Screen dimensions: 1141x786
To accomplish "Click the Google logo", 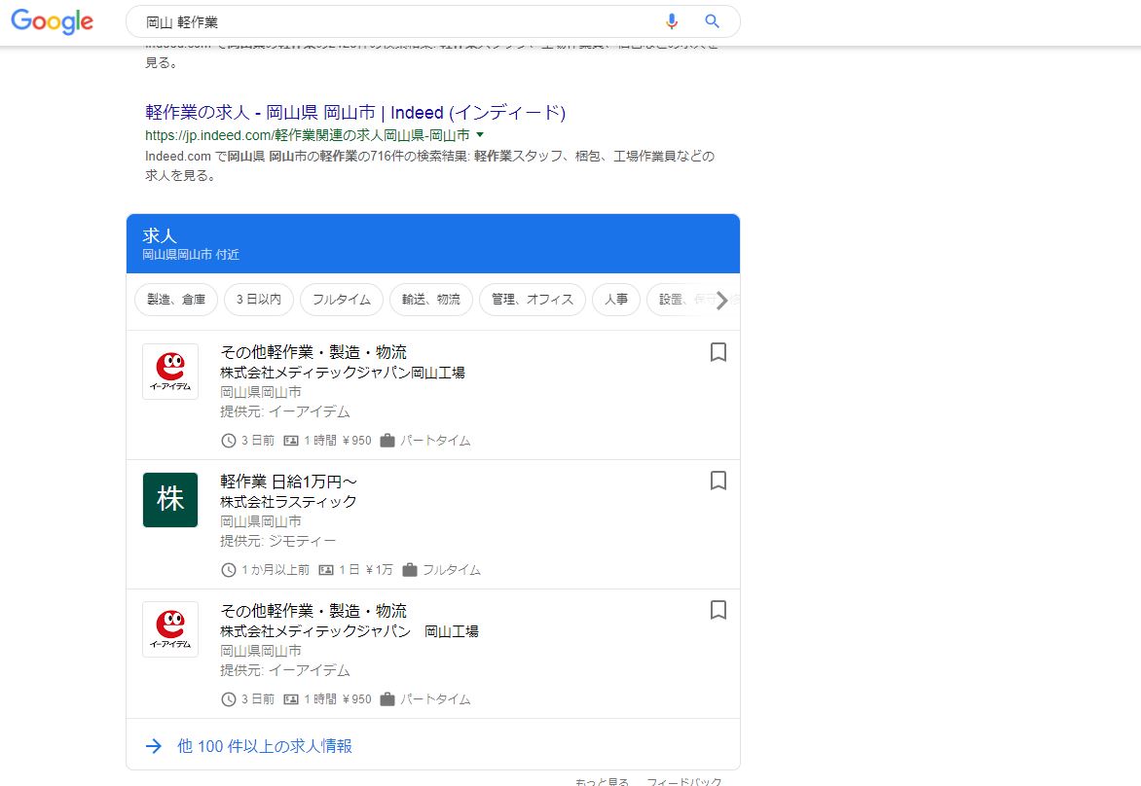I will click(53, 21).
